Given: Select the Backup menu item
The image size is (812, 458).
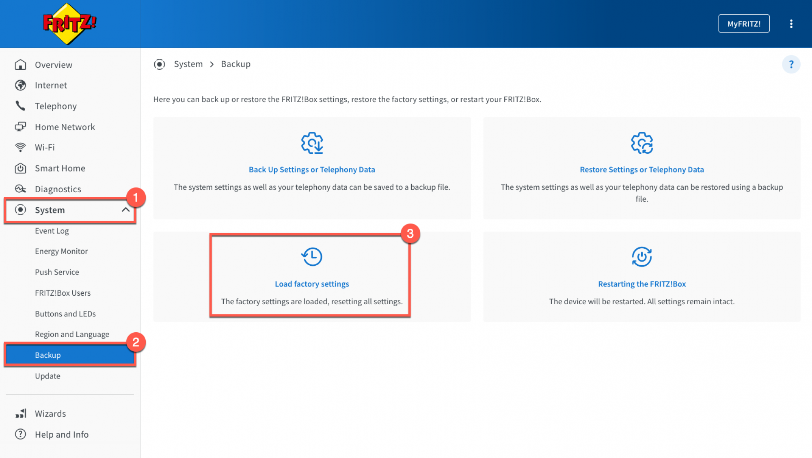Looking at the screenshot, I should click(x=70, y=355).
